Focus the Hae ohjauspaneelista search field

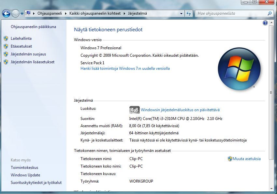pos(231,13)
